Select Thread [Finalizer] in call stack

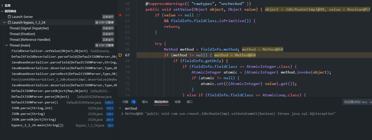(22, 34)
